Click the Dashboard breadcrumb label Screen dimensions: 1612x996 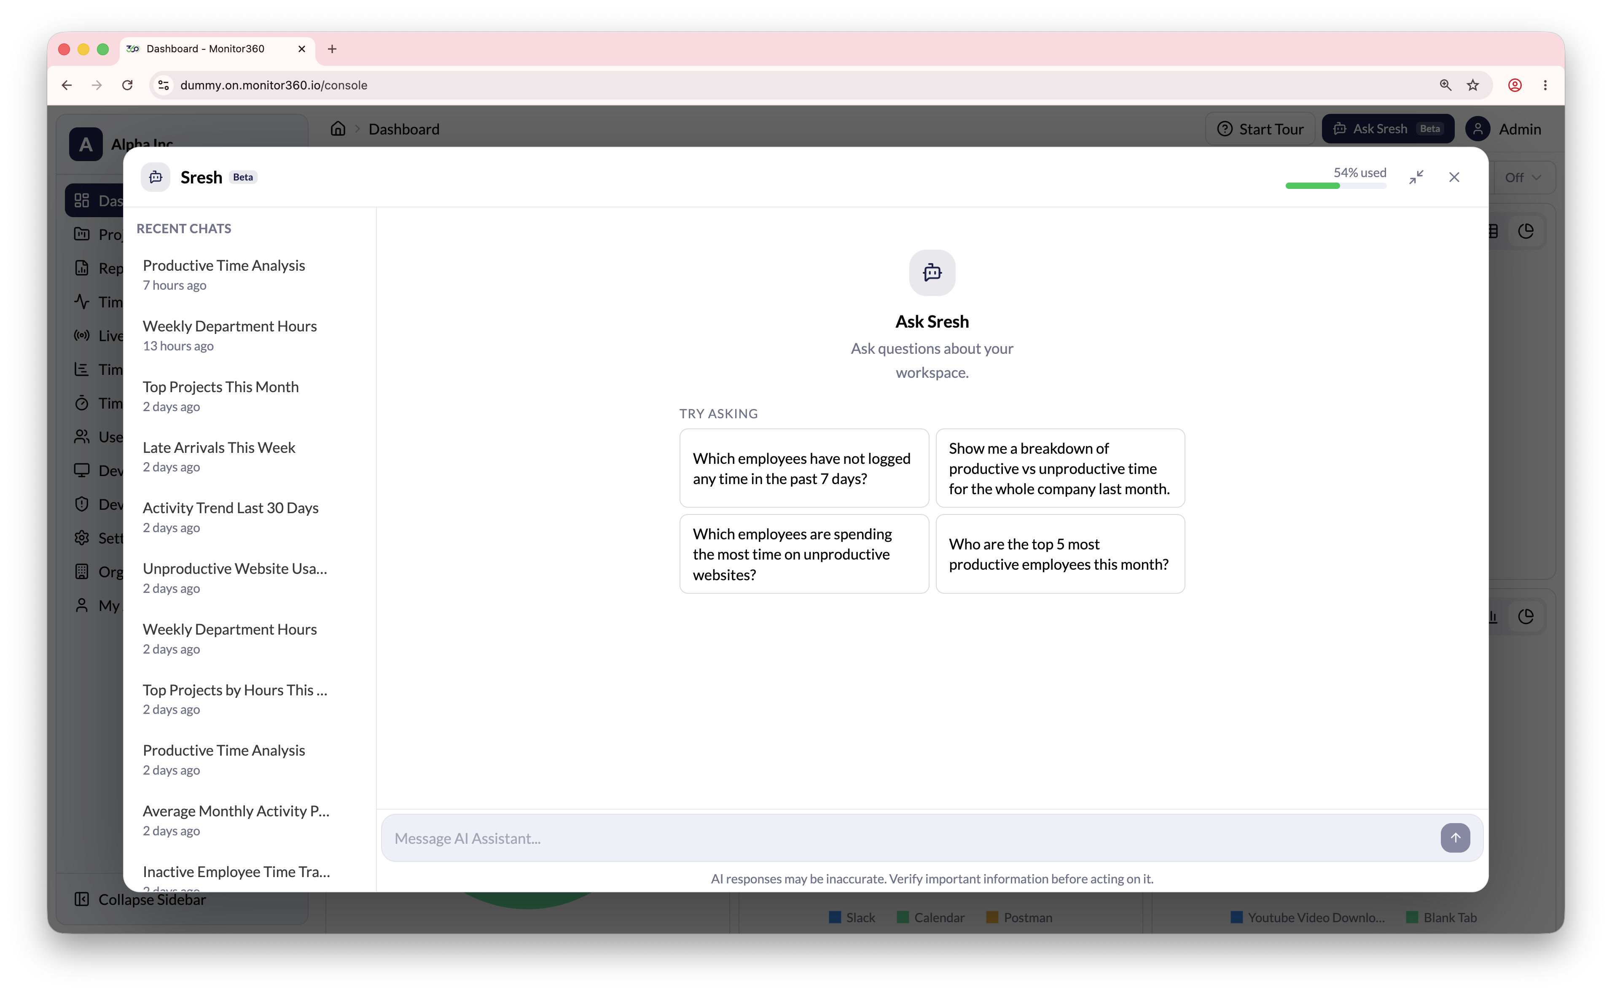404,129
